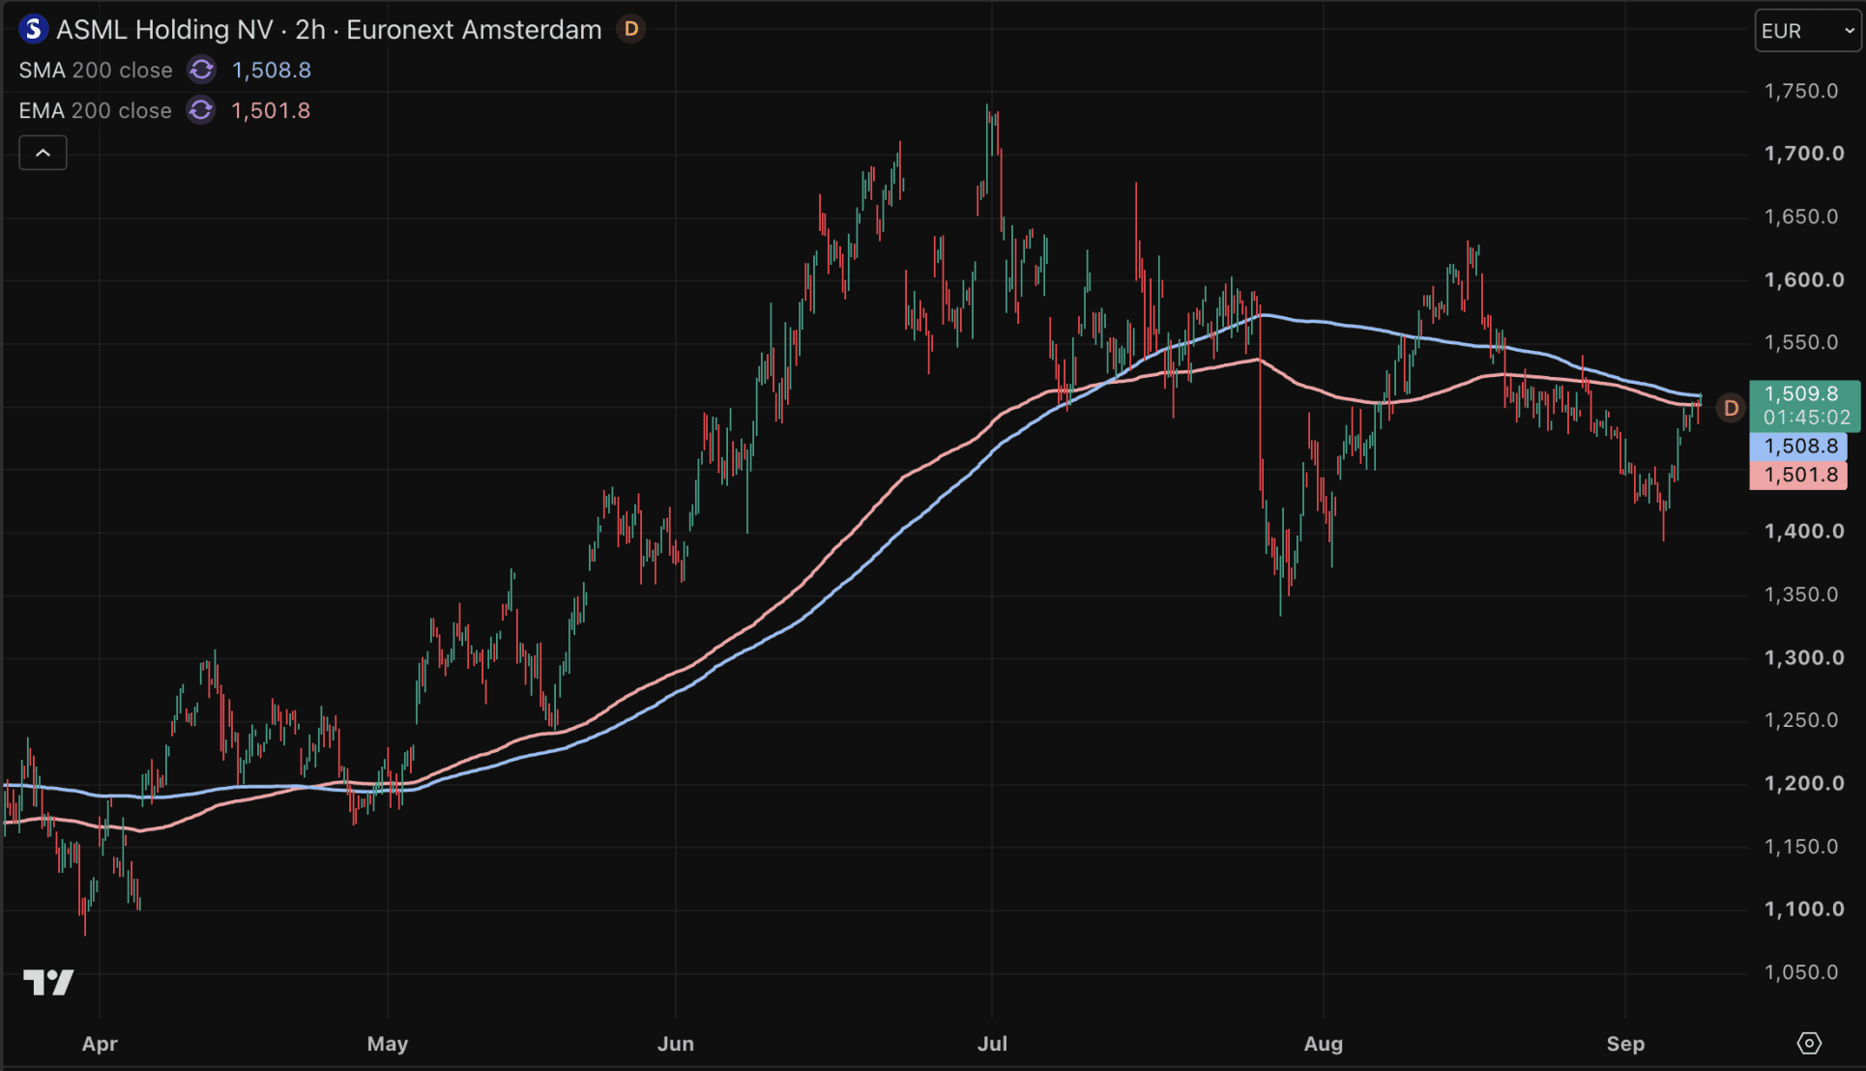Screen dimensions: 1866x1071
Task: Click the May label on time axis
Action: [388, 1044]
